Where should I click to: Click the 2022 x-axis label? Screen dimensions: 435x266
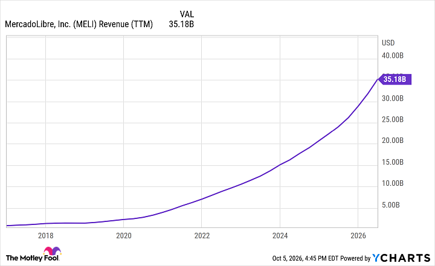coord(202,236)
